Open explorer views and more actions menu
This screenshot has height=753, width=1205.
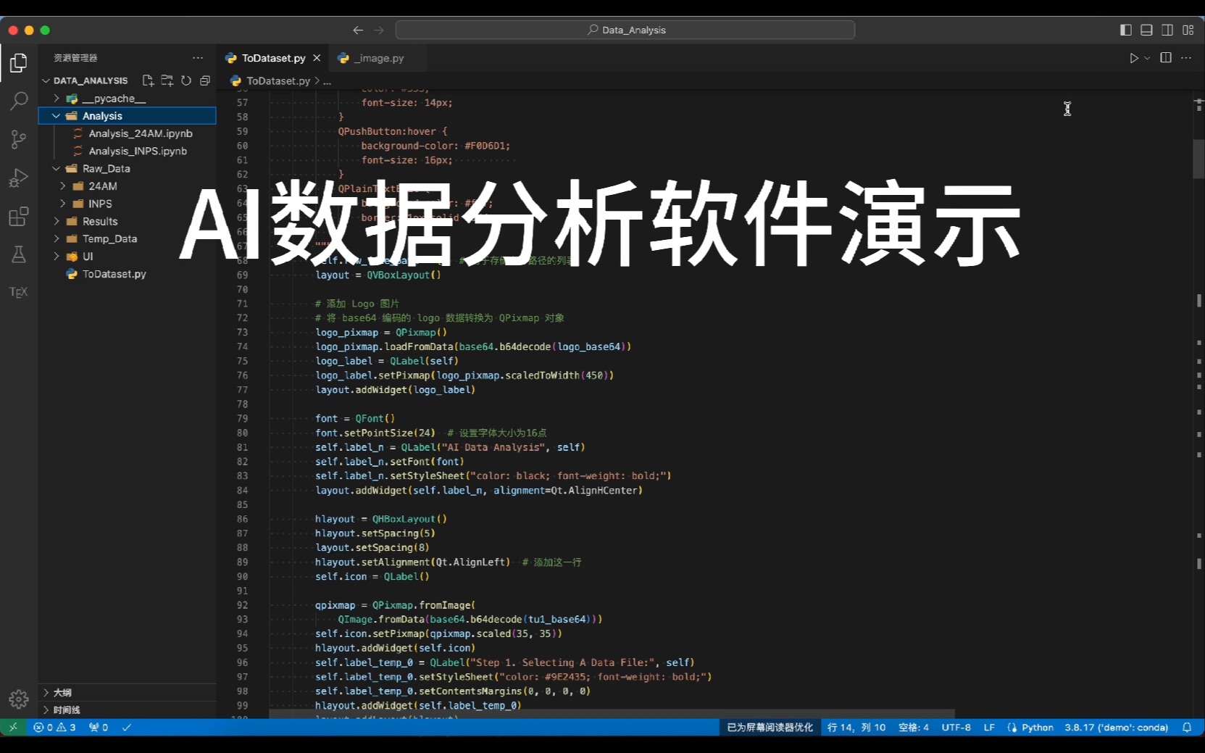[198, 58]
